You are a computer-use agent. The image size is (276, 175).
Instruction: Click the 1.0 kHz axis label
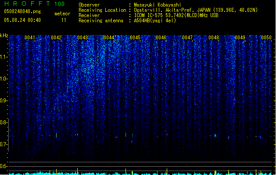[4, 79]
